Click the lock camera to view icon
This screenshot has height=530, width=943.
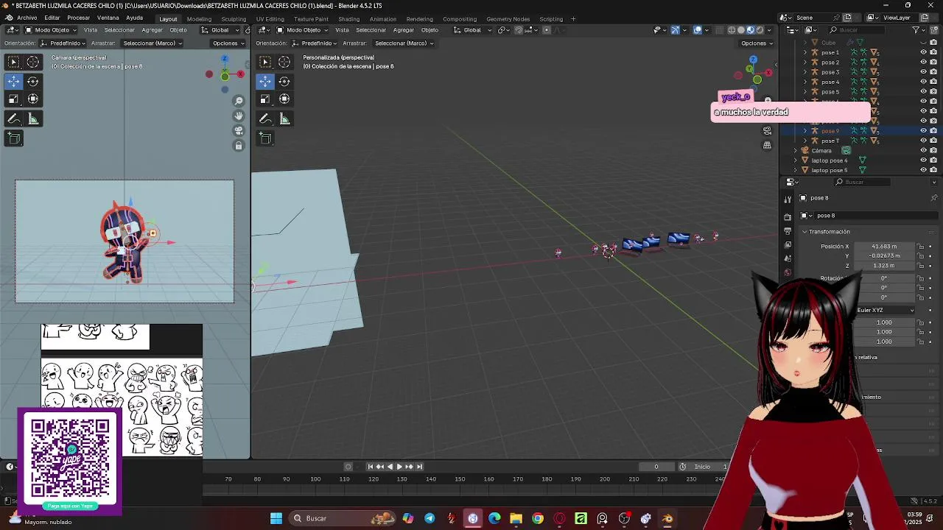[239, 146]
